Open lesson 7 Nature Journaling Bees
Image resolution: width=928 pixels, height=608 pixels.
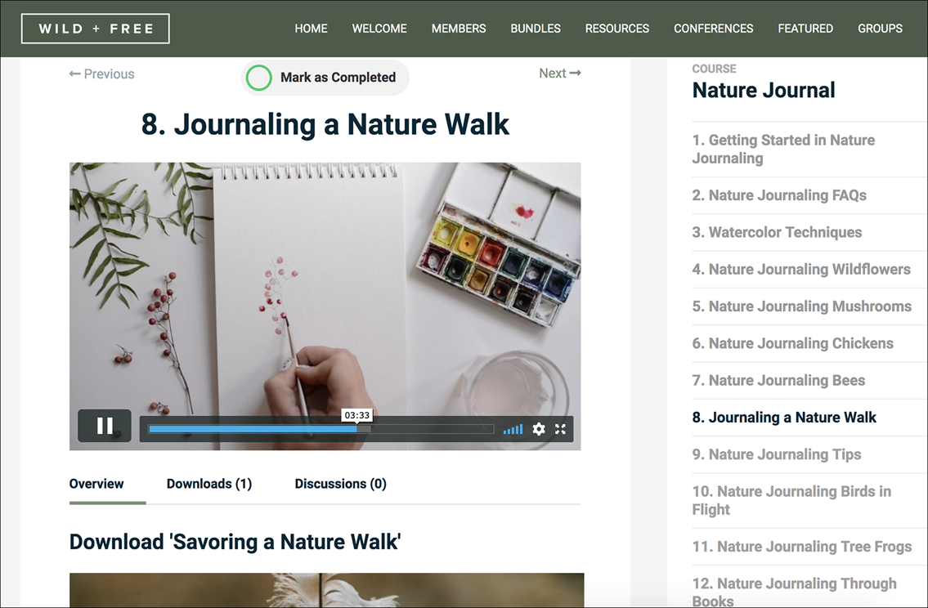coord(778,380)
